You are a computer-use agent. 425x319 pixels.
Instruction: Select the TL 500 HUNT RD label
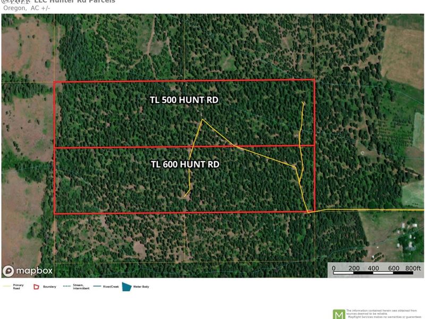click(x=184, y=100)
